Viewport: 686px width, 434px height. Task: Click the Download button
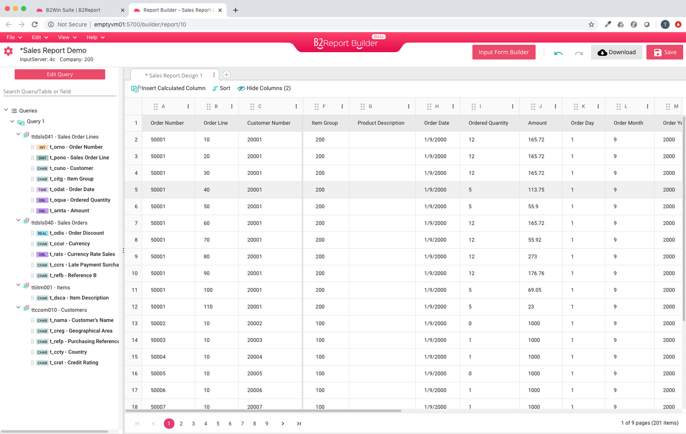(x=616, y=52)
